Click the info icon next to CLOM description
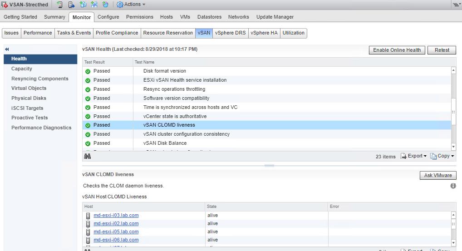This screenshot has height=251, width=462. coord(453,186)
